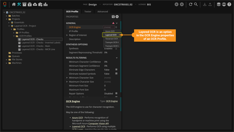Open the Batches archive box icon
Viewport: 234px width, 132px height.
(x=24, y=4)
